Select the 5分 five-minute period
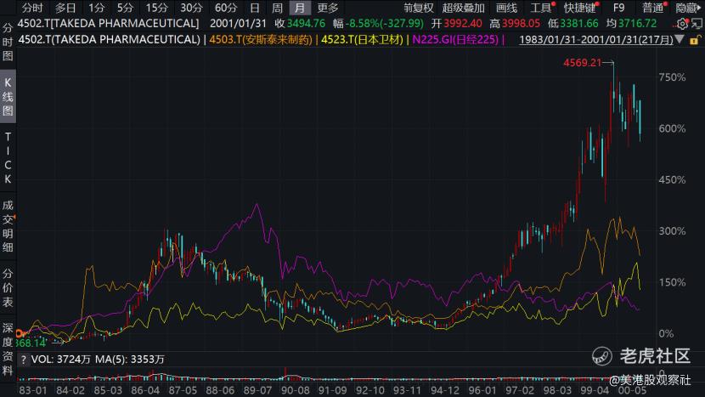The width and height of the screenshot is (705, 397). tap(125, 8)
